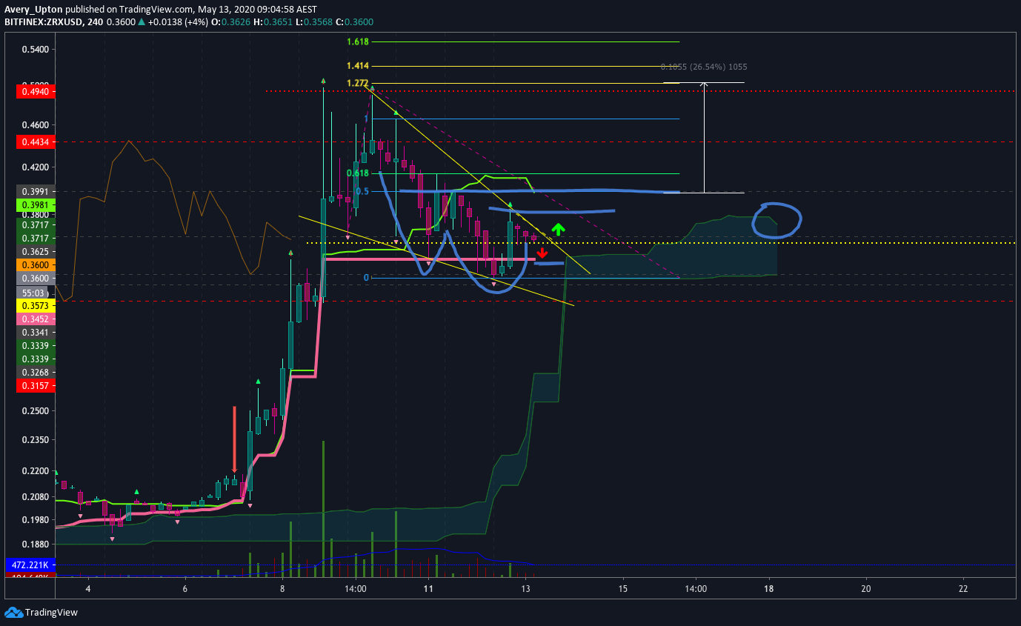
Task: Click the close value after C:
Action: coord(359,22)
